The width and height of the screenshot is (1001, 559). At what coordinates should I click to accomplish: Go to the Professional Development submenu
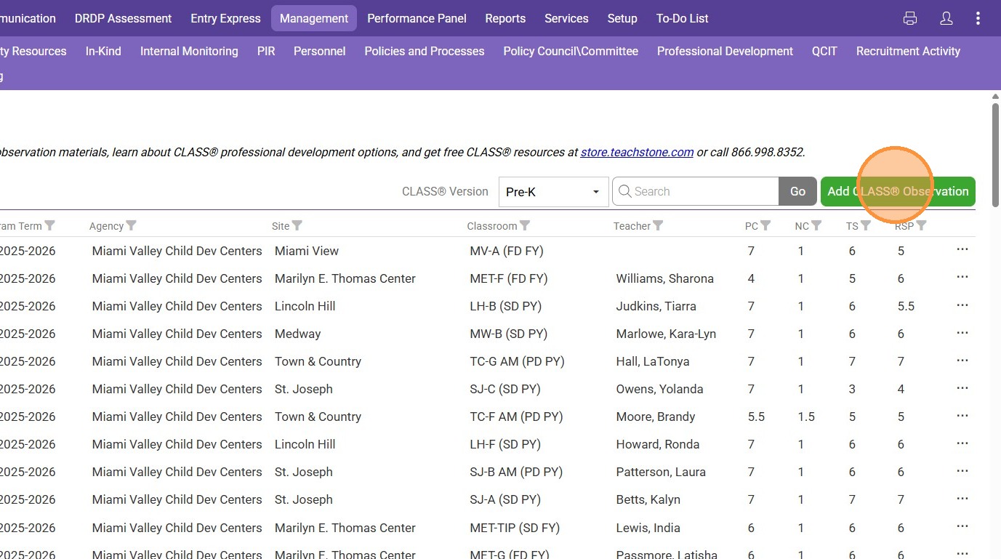tap(724, 52)
